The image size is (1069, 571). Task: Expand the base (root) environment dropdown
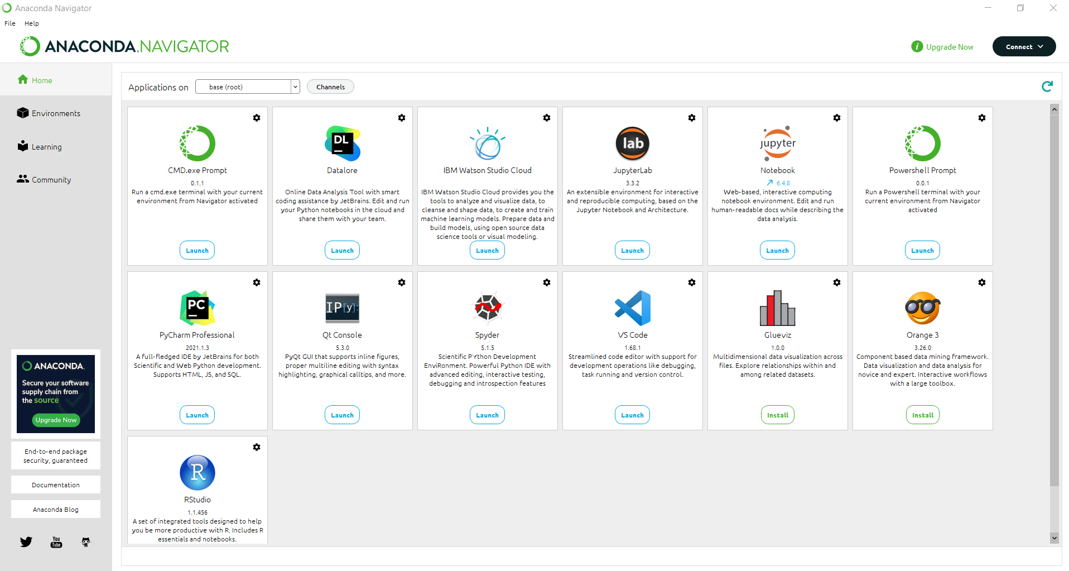click(295, 87)
